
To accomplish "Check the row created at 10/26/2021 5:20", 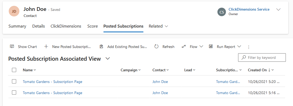I will click(x=14, y=81).
